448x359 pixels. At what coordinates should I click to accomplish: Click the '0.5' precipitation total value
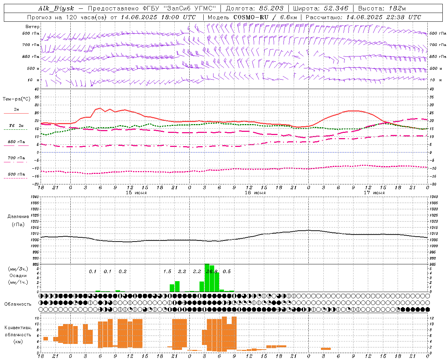(x=227, y=272)
